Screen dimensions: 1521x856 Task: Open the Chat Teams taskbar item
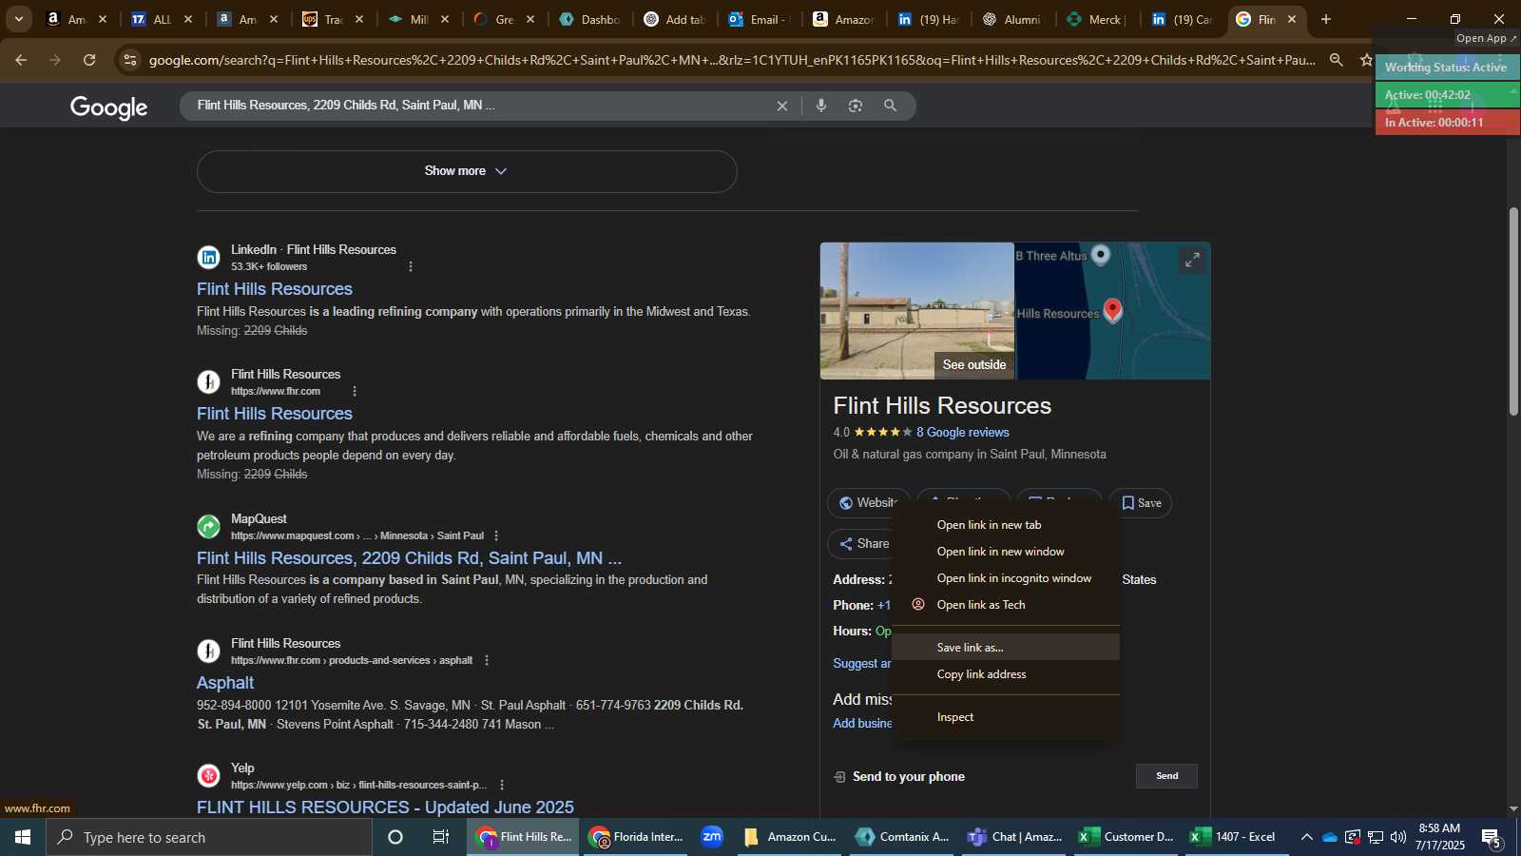tap(1015, 837)
